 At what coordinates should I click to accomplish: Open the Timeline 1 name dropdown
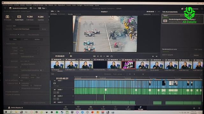[105, 12]
